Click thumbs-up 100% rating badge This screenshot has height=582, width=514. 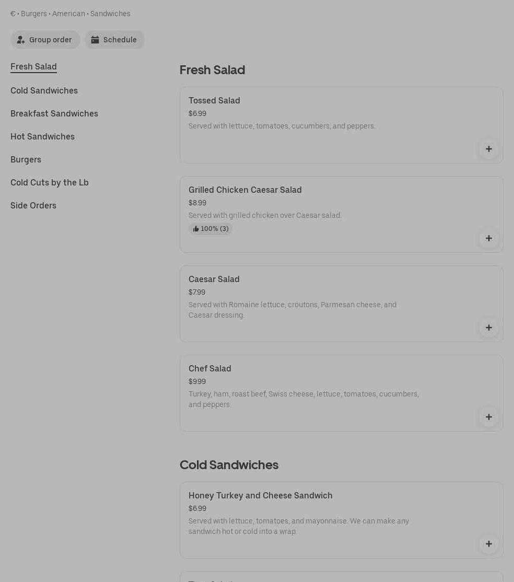(211, 229)
